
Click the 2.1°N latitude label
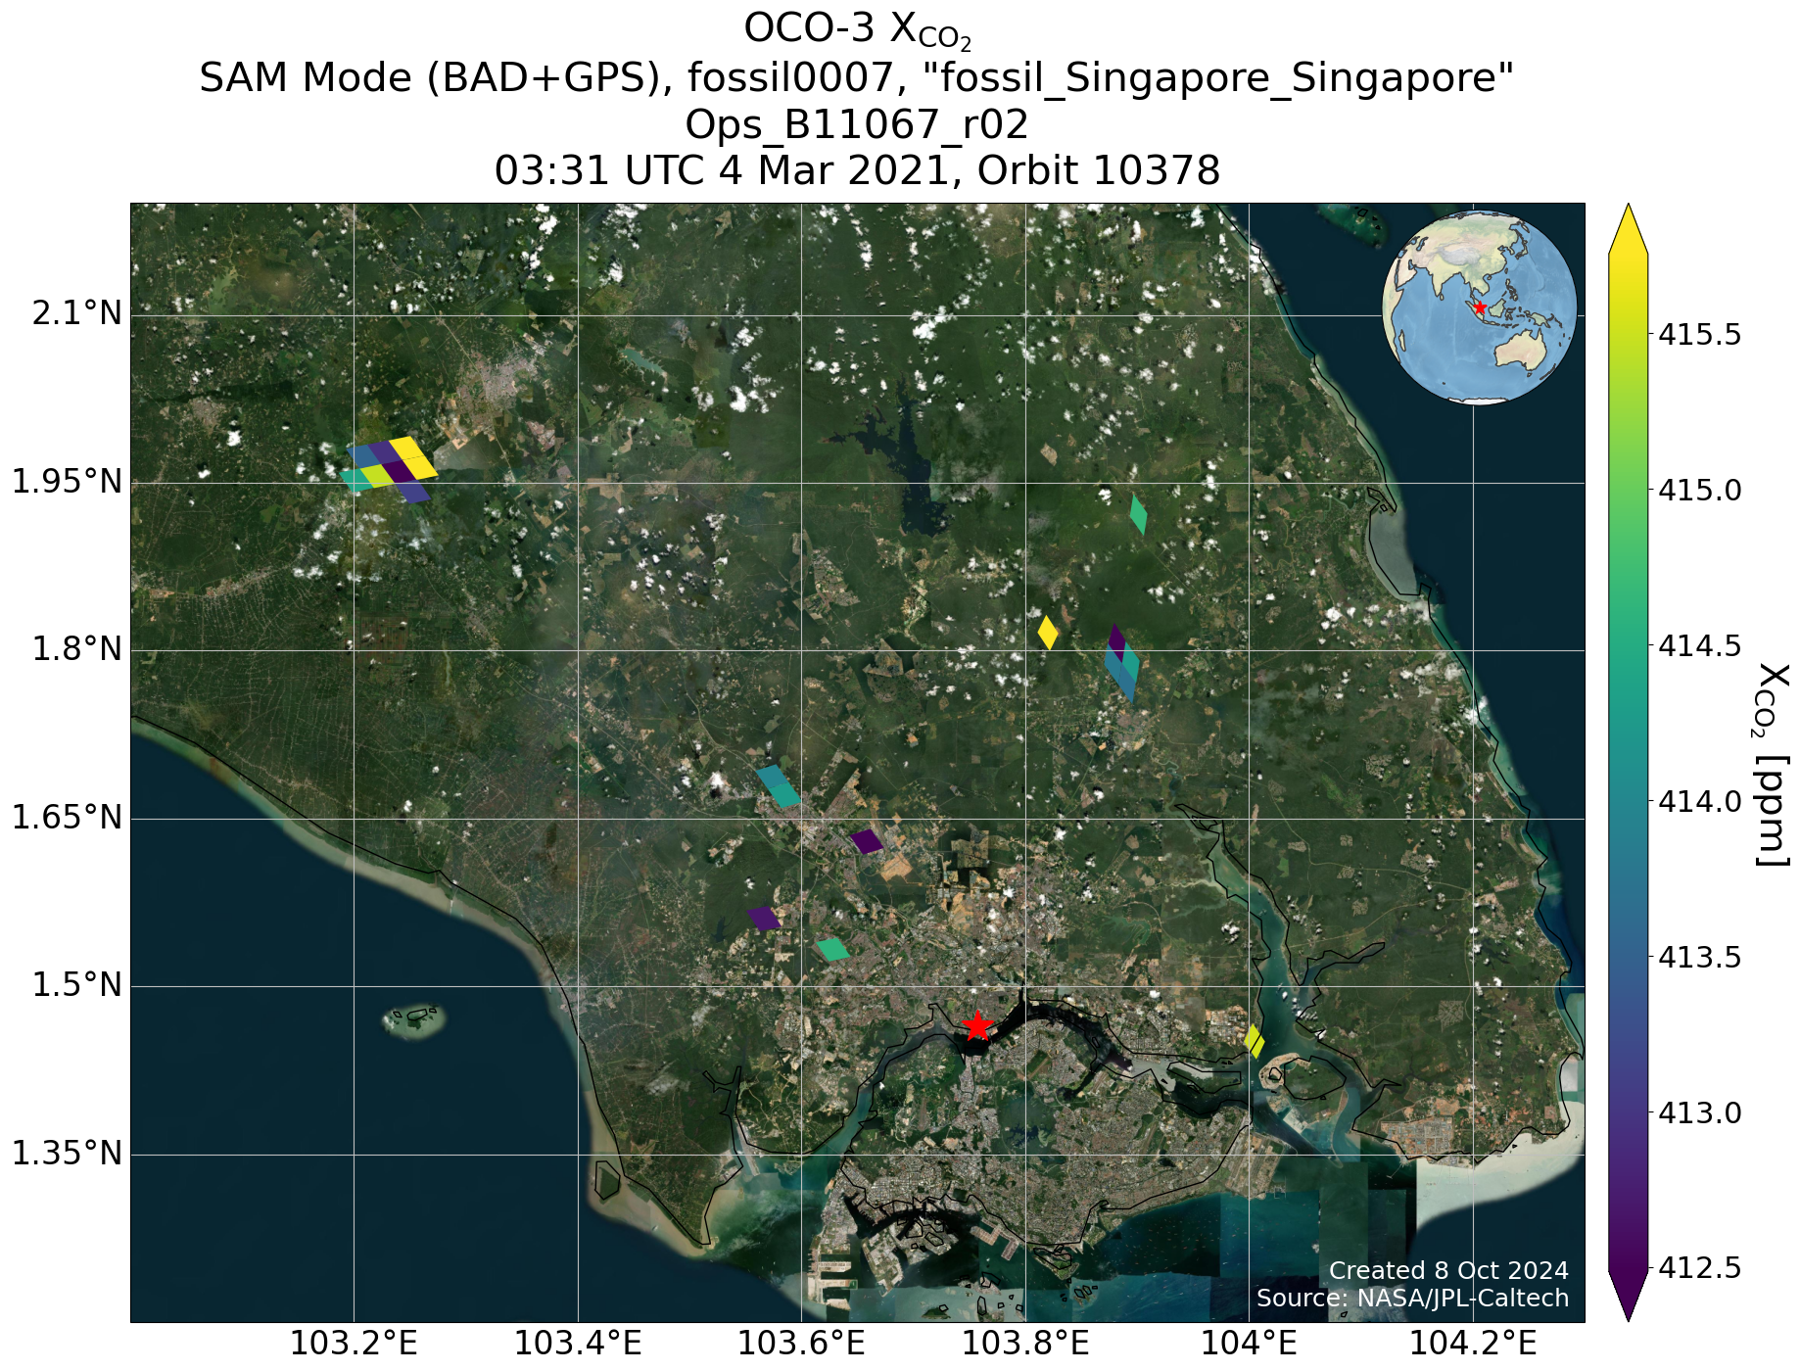coord(77,314)
